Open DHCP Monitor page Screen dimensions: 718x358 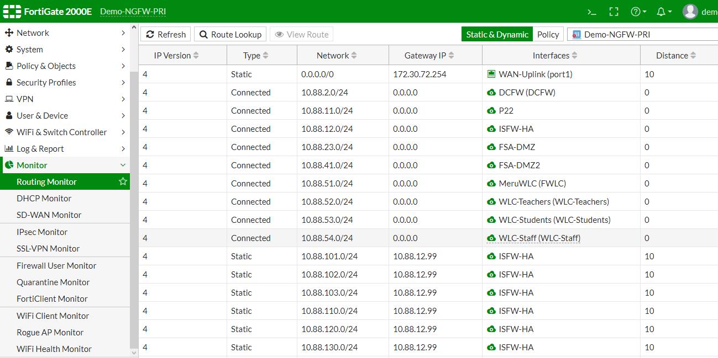click(x=44, y=198)
